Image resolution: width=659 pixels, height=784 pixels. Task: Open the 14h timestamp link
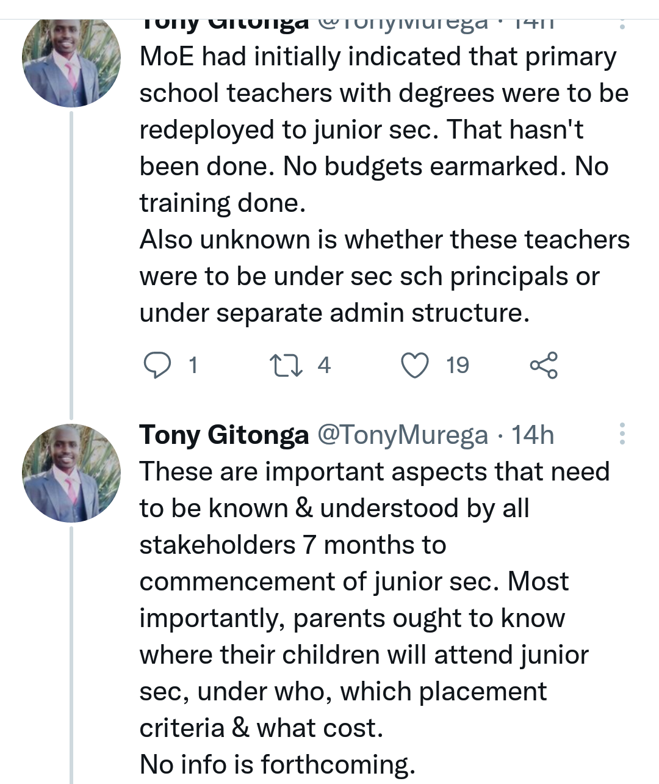[x=533, y=435]
